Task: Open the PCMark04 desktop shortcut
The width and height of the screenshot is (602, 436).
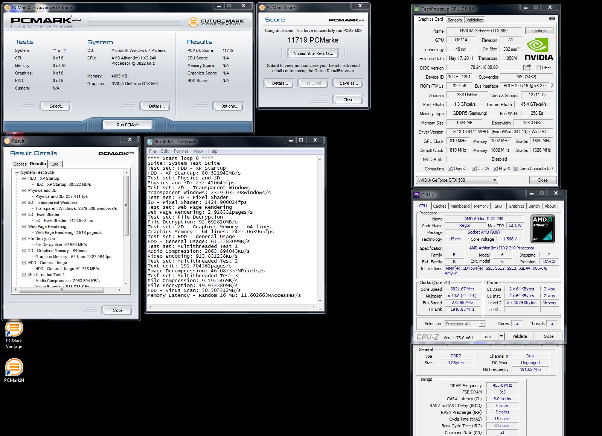Action: point(14,371)
